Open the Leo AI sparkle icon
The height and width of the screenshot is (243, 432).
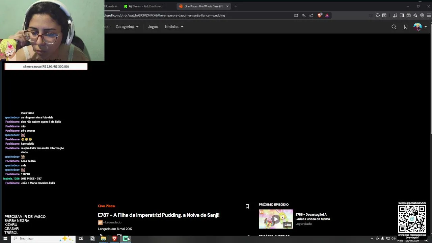[x=415, y=15]
